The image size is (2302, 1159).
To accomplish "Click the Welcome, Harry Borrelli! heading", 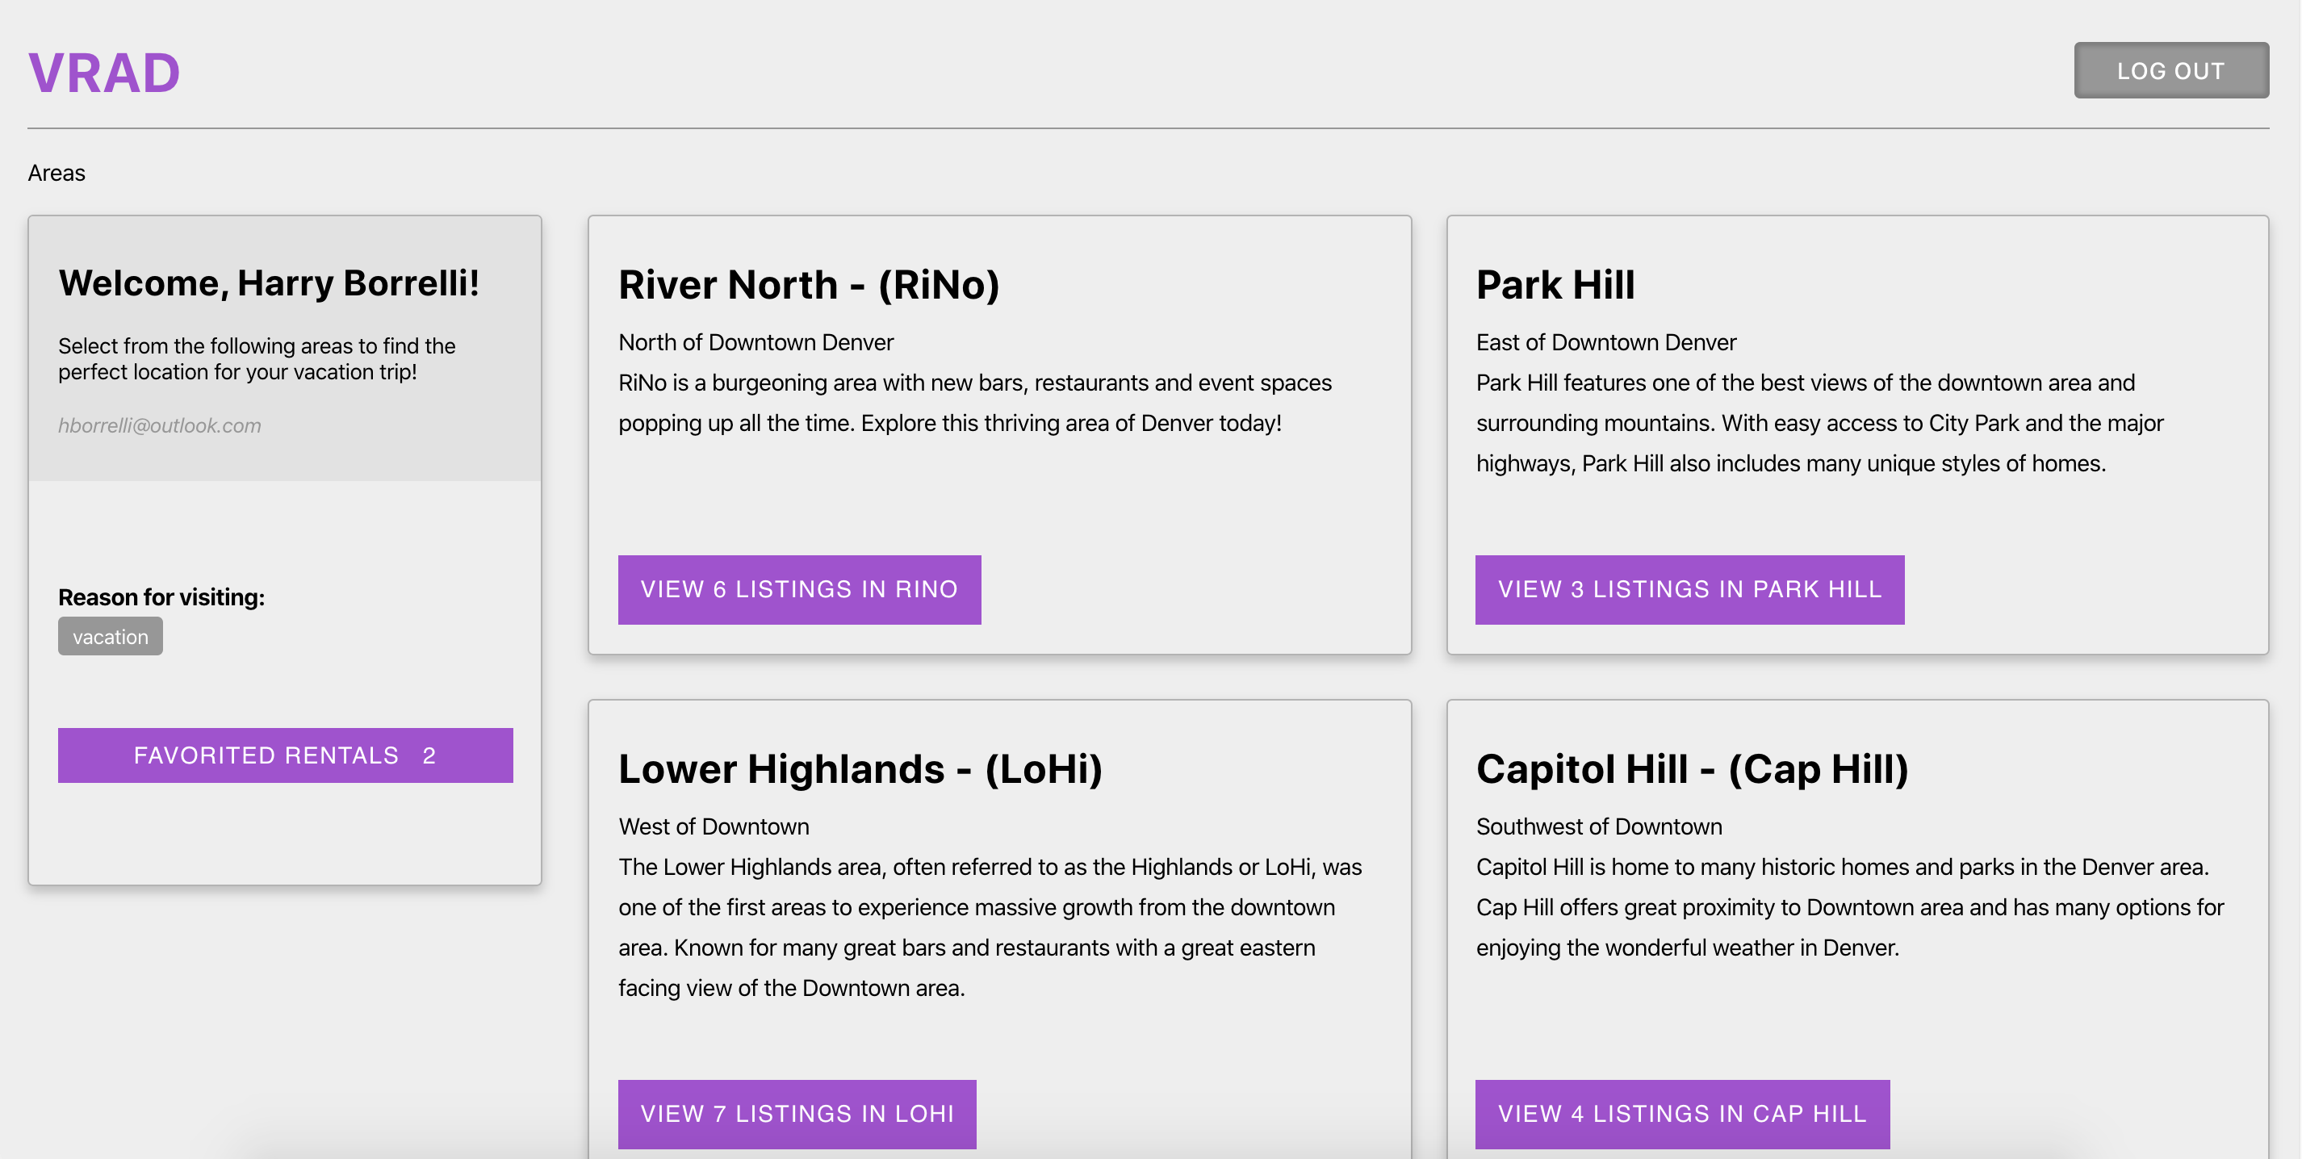I will pos(269,282).
